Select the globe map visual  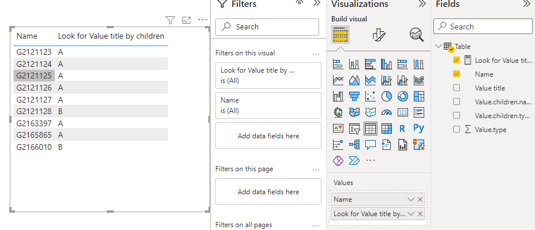tap(338, 112)
